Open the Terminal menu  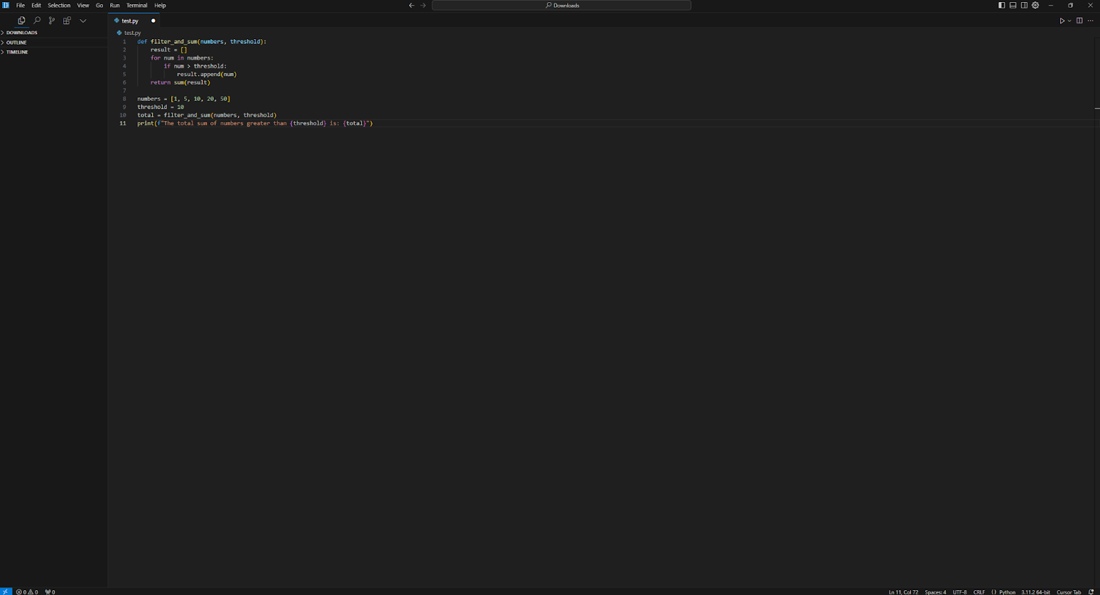tap(136, 5)
